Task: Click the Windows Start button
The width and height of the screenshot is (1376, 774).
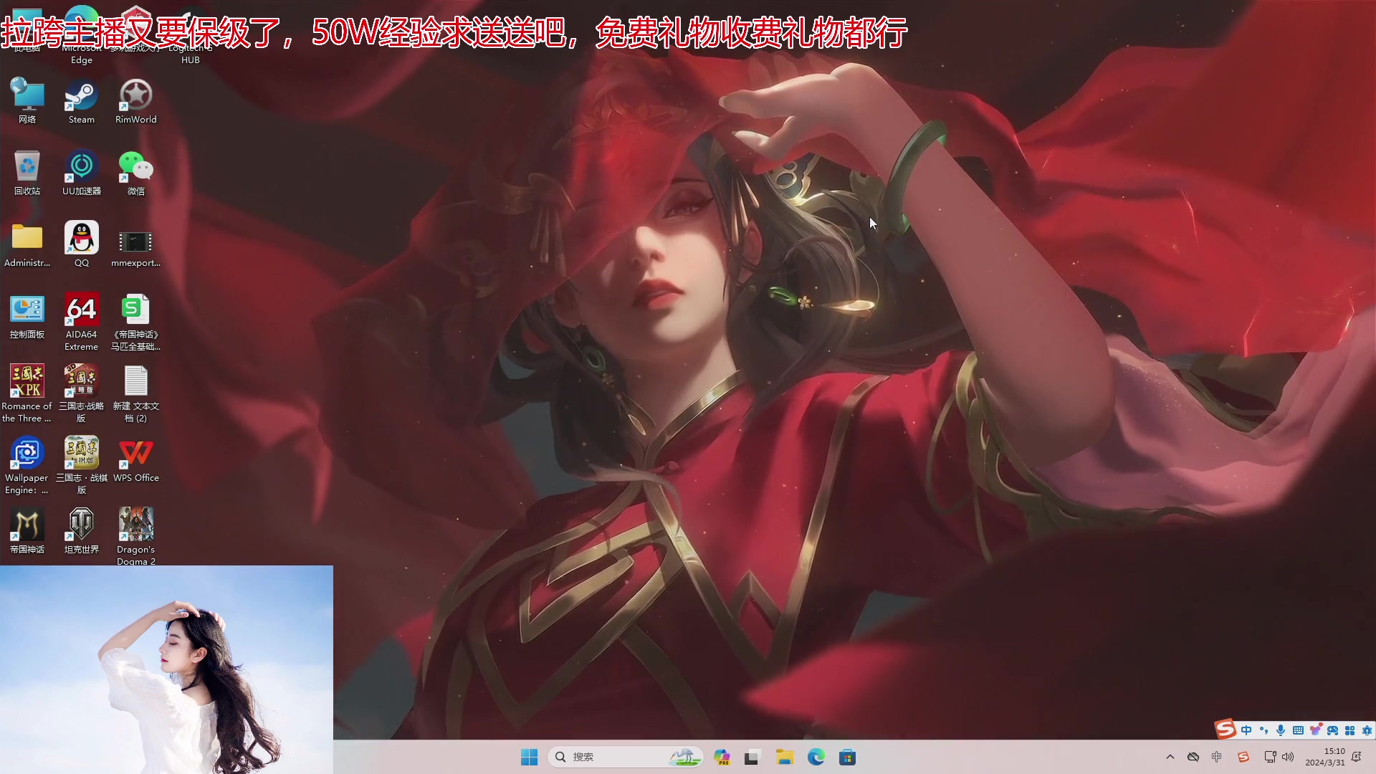Action: coord(530,757)
